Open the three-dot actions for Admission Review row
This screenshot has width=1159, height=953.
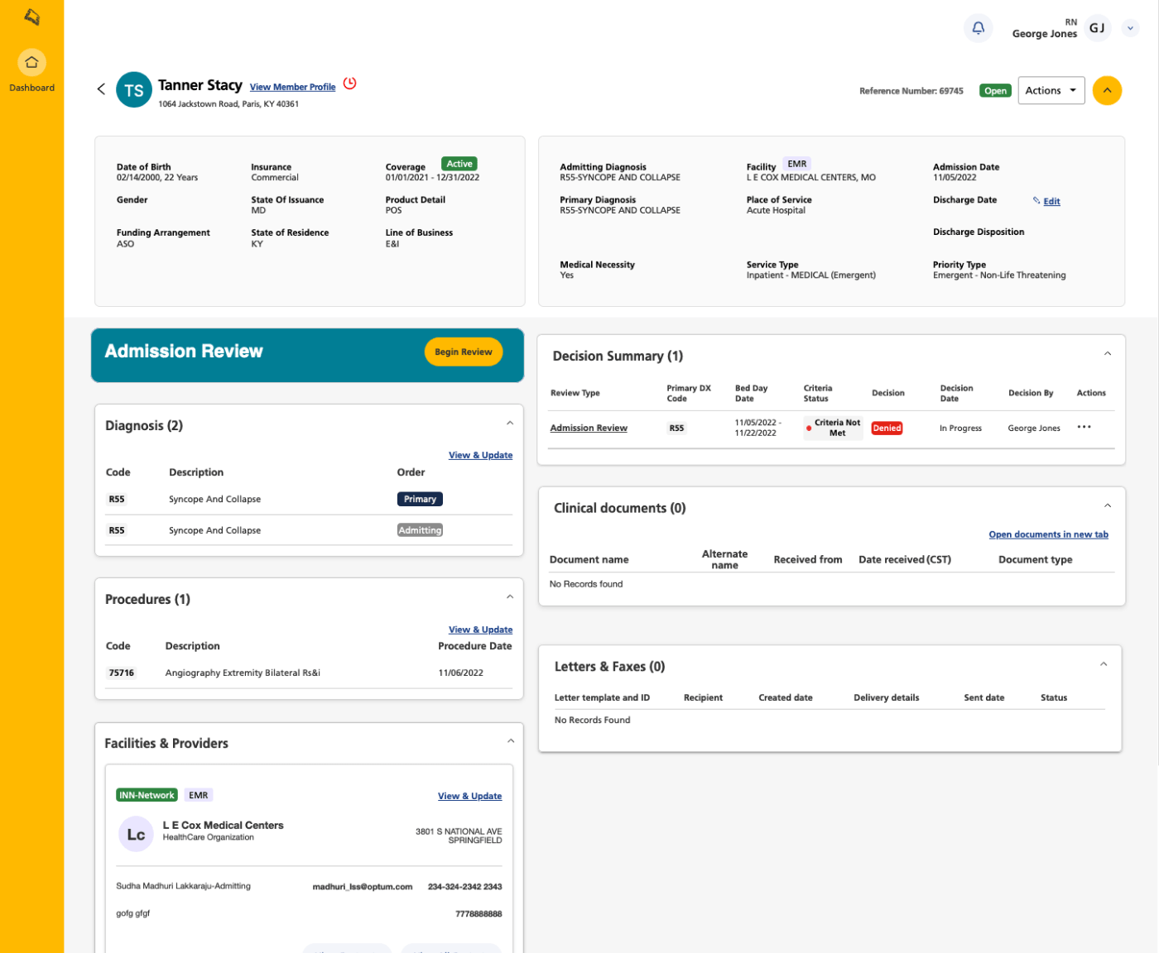tap(1084, 428)
